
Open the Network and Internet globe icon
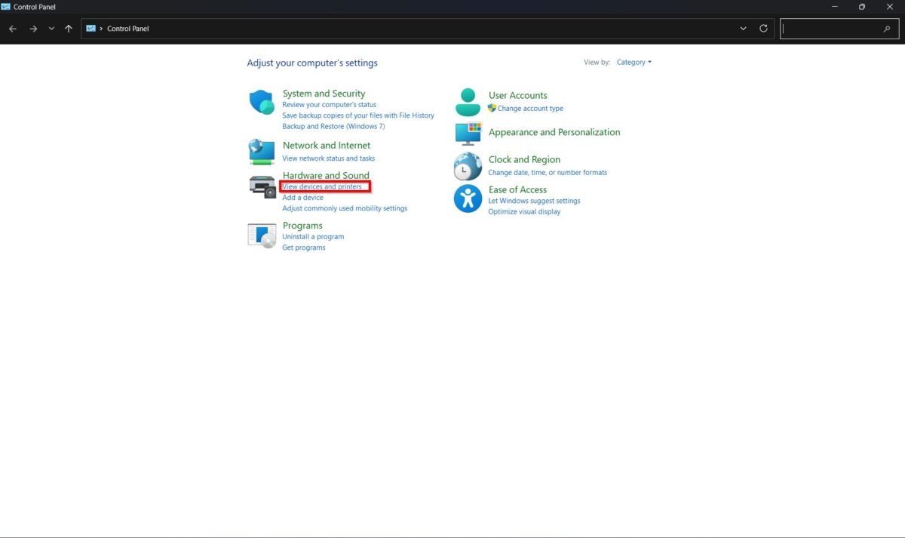tap(262, 152)
